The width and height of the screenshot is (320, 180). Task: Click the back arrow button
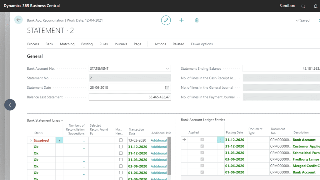pyautogui.click(x=18, y=20)
